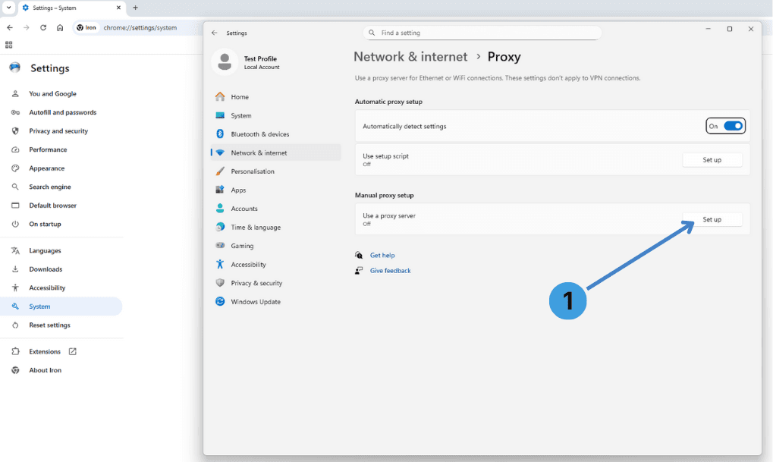
Task: Open Search engine in Iron settings sidebar
Action: tap(50, 187)
